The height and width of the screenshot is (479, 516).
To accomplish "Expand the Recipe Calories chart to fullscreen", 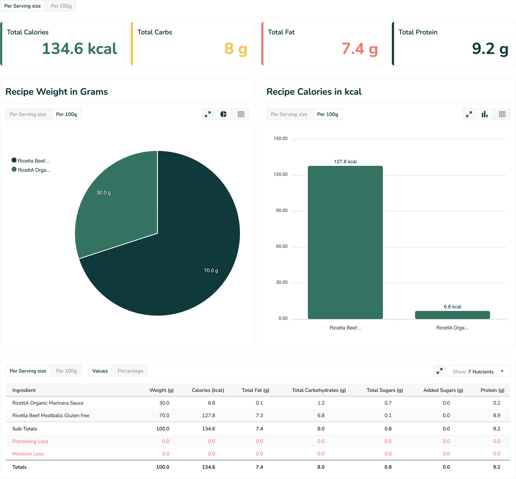I will coord(469,114).
